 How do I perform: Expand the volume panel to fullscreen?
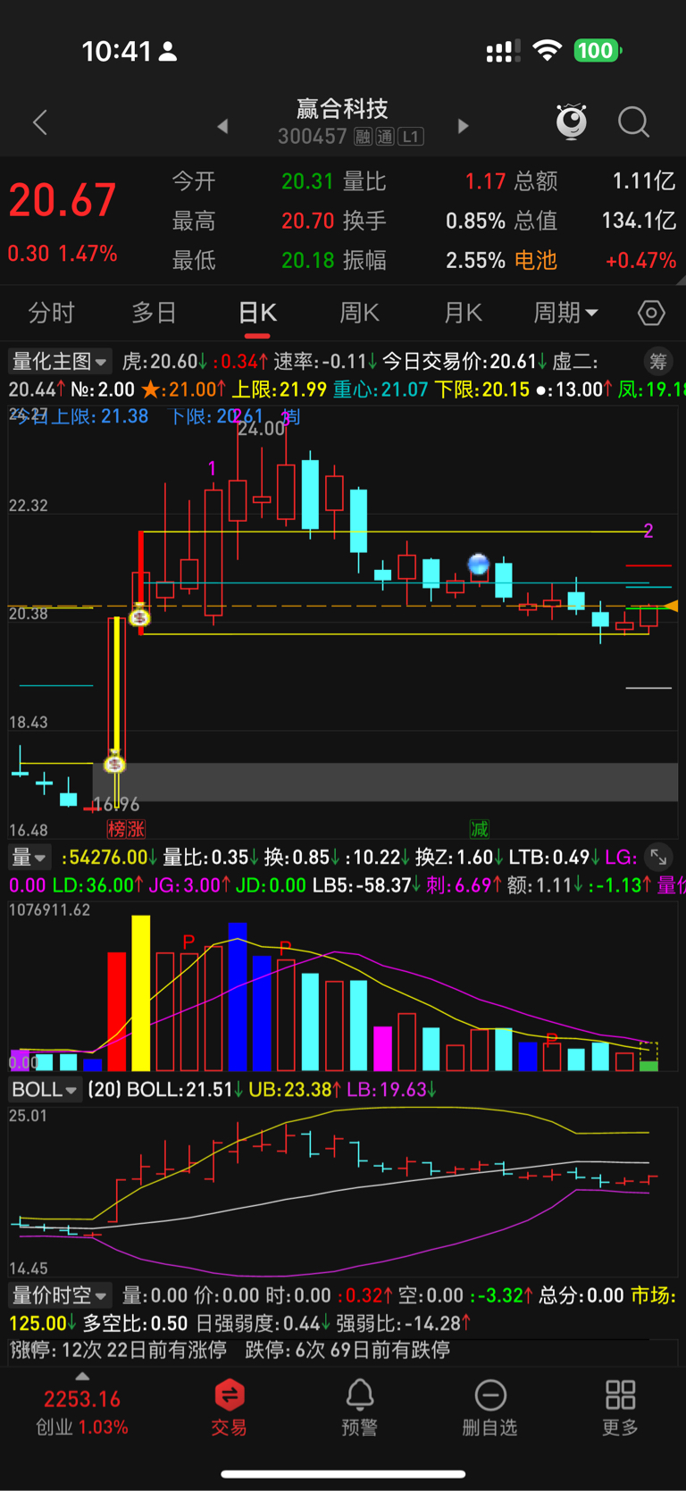click(x=658, y=858)
